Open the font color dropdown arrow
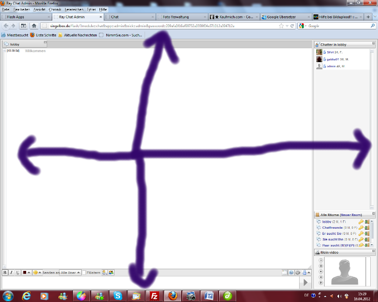Image resolution: width=378 pixels, height=302 pixels. point(29,273)
